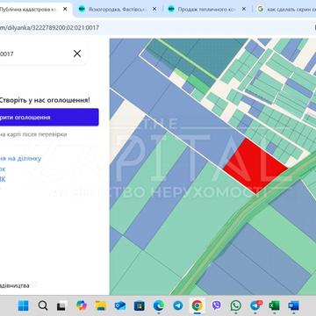Screen dimensions: 316x316
Task: Switch to the Продаж тепличного tab
Action: pos(207,9)
